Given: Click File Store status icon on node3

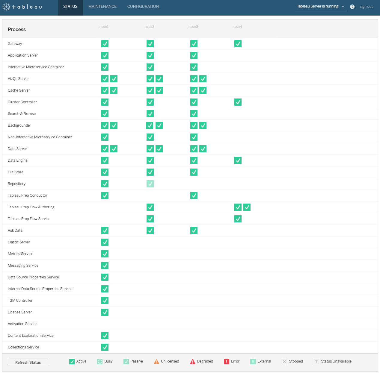Looking at the screenshot, I should (x=194, y=172).
